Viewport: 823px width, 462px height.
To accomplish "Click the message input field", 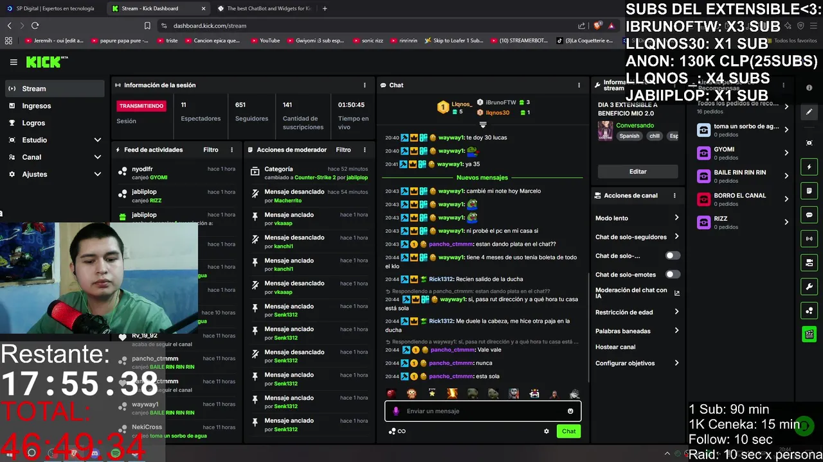I will 483,411.
